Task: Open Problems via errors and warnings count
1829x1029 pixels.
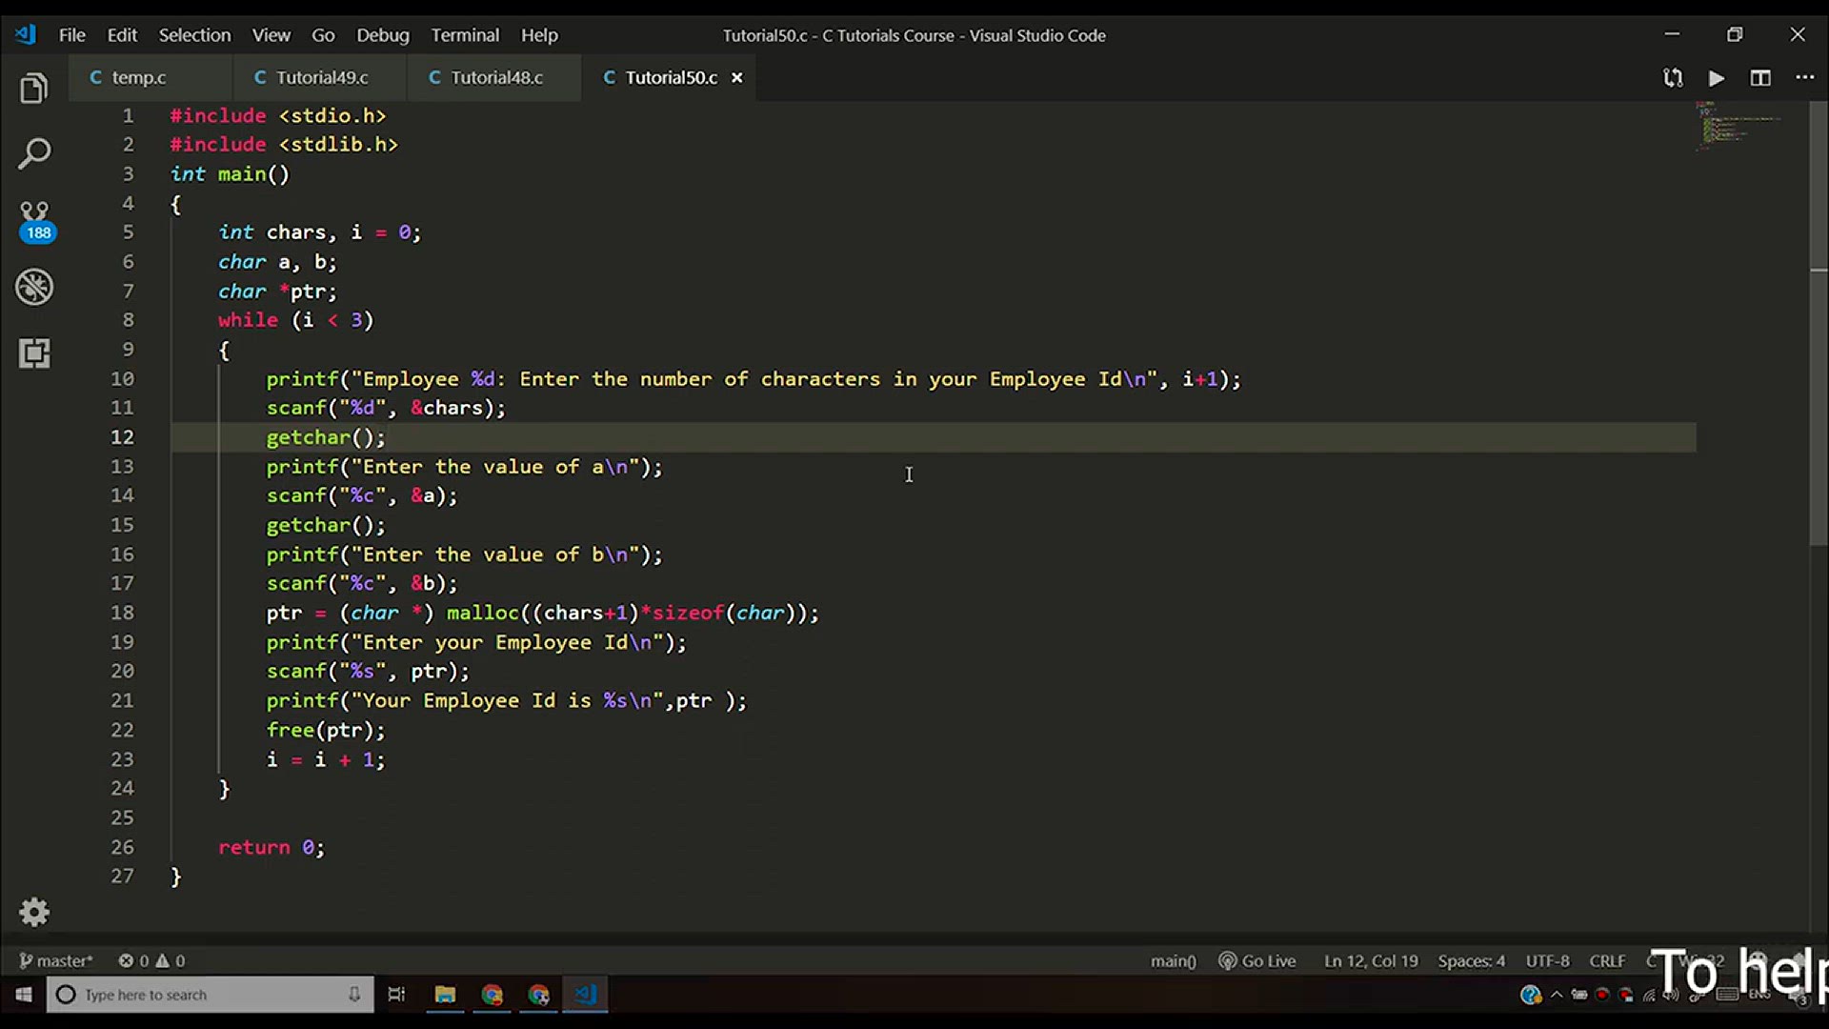Action: coord(151,960)
